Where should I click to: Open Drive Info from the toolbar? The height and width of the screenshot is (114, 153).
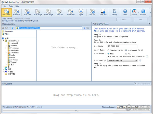coord(103,12)
